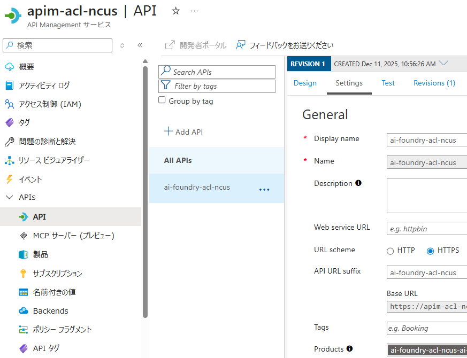Click the Backends cloud icon
This screenshot has width=467, height=358.
pos(23,310)
